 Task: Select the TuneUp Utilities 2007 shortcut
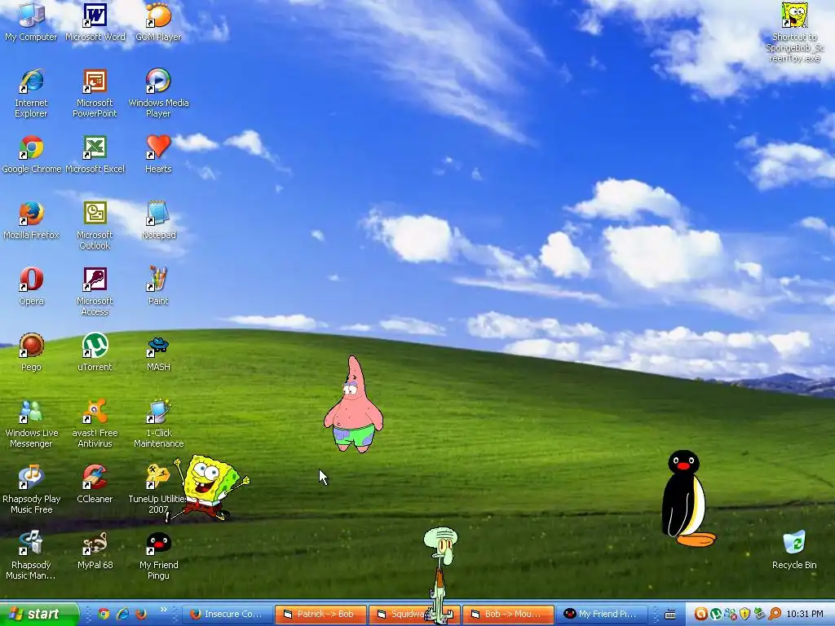click(157, 489)
